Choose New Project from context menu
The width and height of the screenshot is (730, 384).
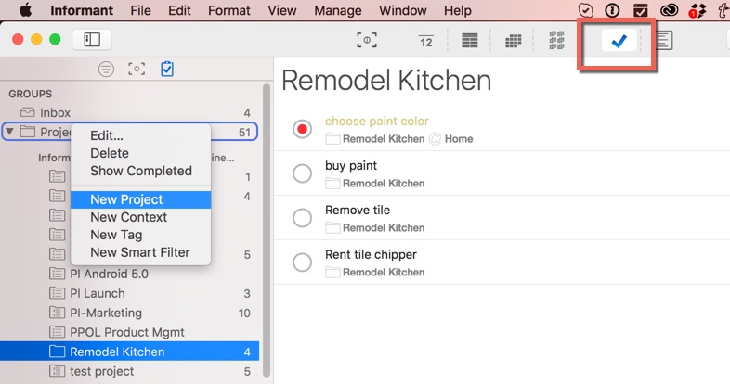126,199
